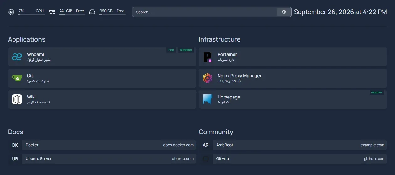Open the Git service card
Viewport: 395px width, 175px height.
(102, 78)
